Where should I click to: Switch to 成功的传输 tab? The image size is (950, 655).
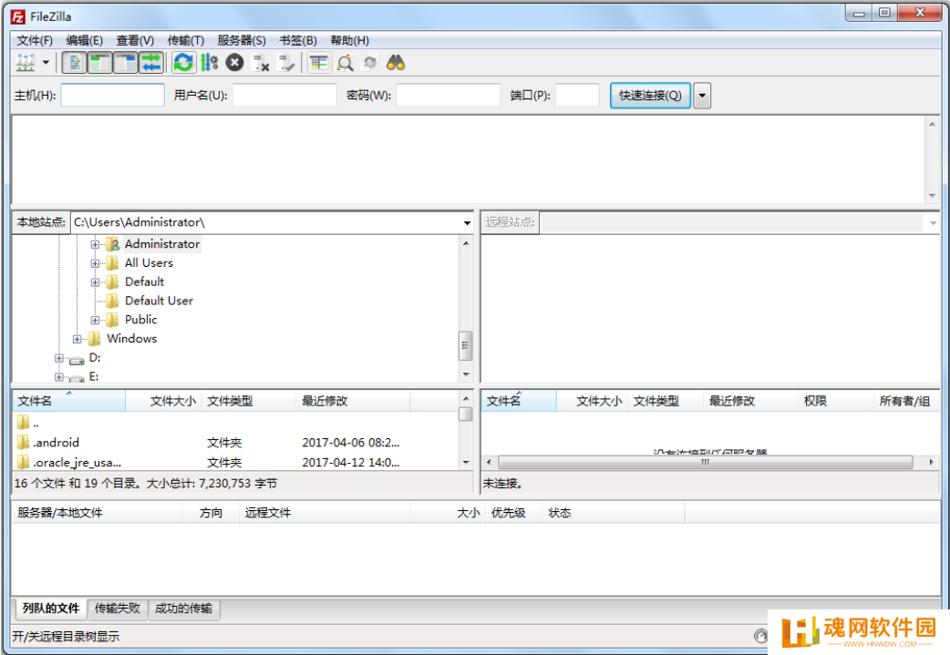183,609
